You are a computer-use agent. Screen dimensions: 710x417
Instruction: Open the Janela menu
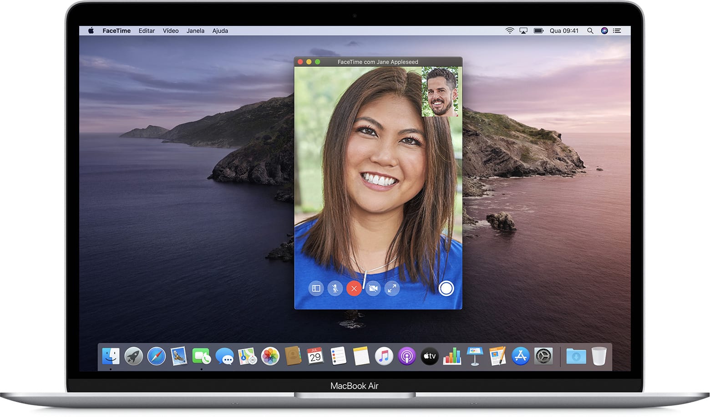pyautogui.click(x=195, y=31)
